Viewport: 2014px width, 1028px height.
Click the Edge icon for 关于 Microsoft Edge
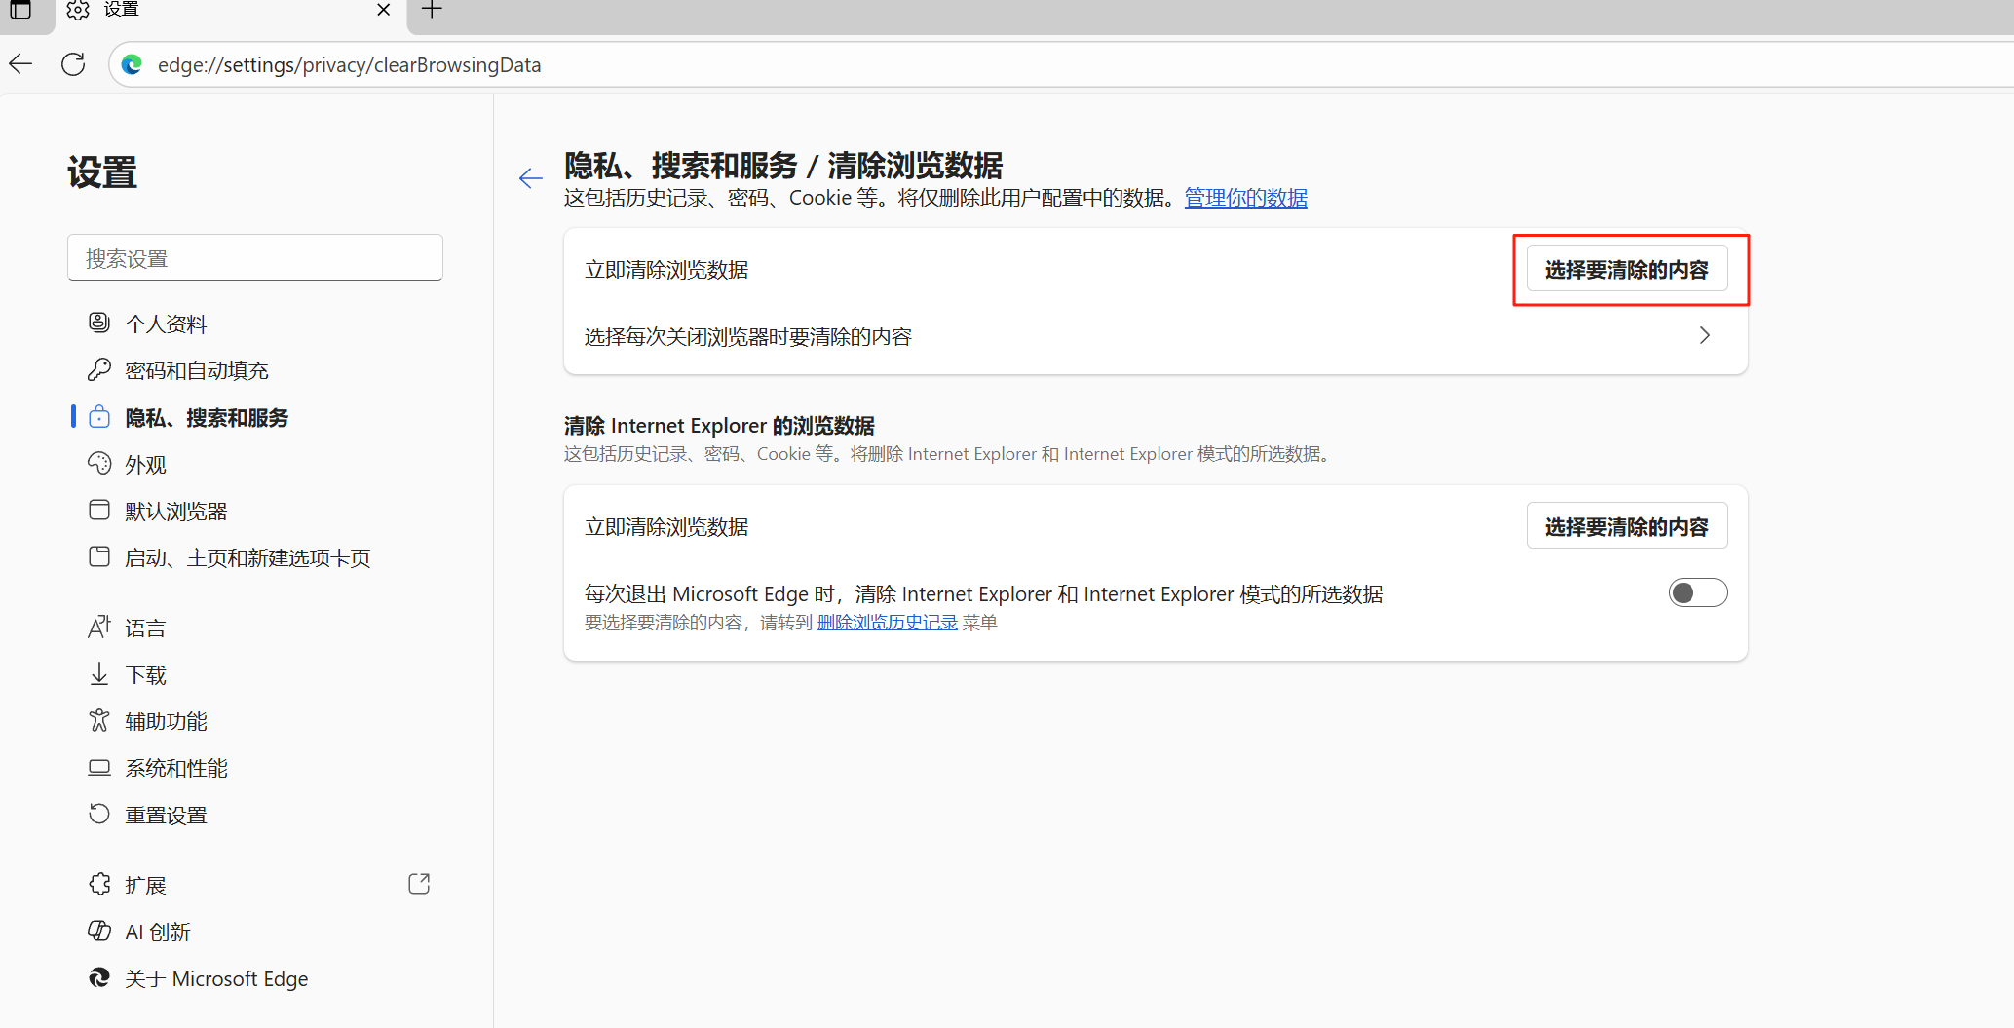click(99, 977)
